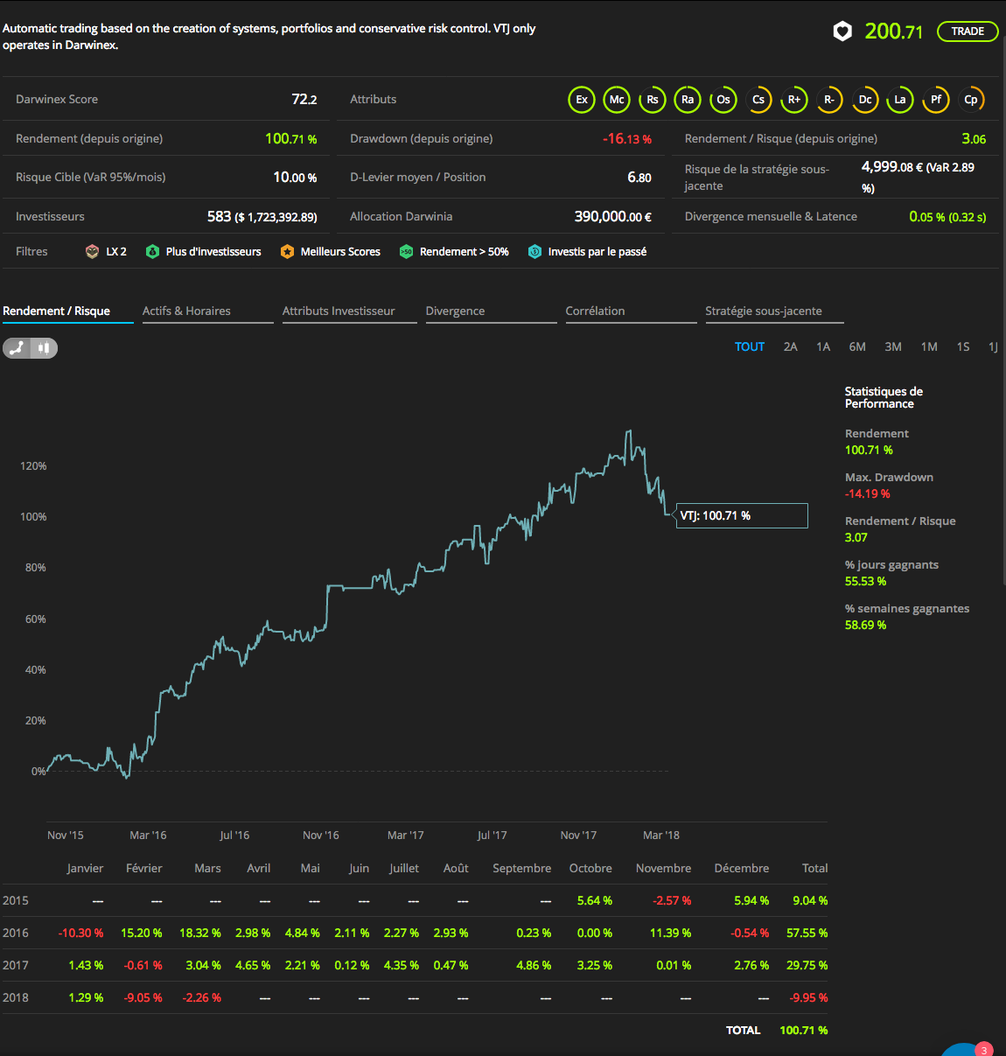Click the Plus d'investisseurs filter label
Image resolution: width=1006 pixels, height=1056 pixels.
click(x=213, y=252)
